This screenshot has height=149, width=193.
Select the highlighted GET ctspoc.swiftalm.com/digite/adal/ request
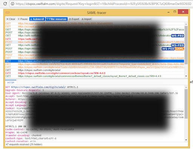95,61
